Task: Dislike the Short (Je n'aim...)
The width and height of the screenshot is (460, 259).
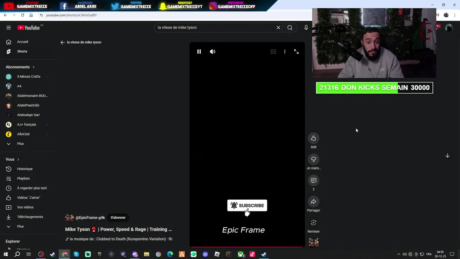Action: pyautogui.click(x=313, y=159)
